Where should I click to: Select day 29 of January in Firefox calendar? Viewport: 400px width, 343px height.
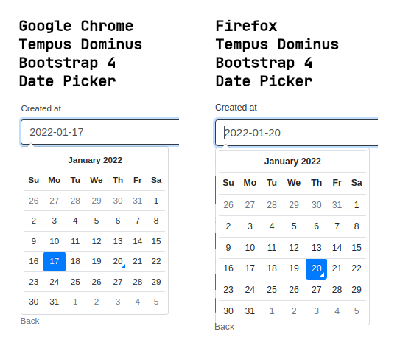click(357, 290)
